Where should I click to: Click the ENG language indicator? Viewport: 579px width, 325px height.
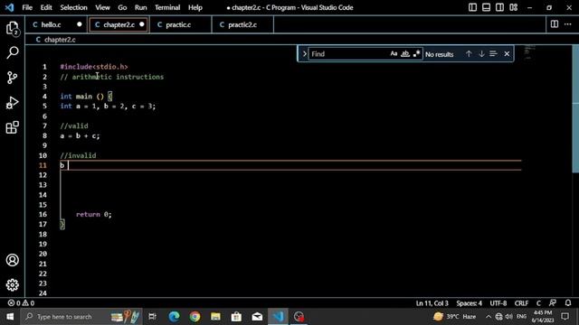tap(521, 317)
